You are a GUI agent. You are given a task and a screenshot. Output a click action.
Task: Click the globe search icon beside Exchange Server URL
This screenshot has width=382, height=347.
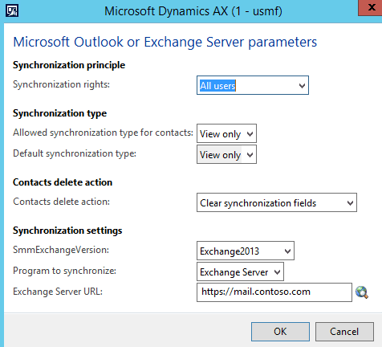pos(362,292)
